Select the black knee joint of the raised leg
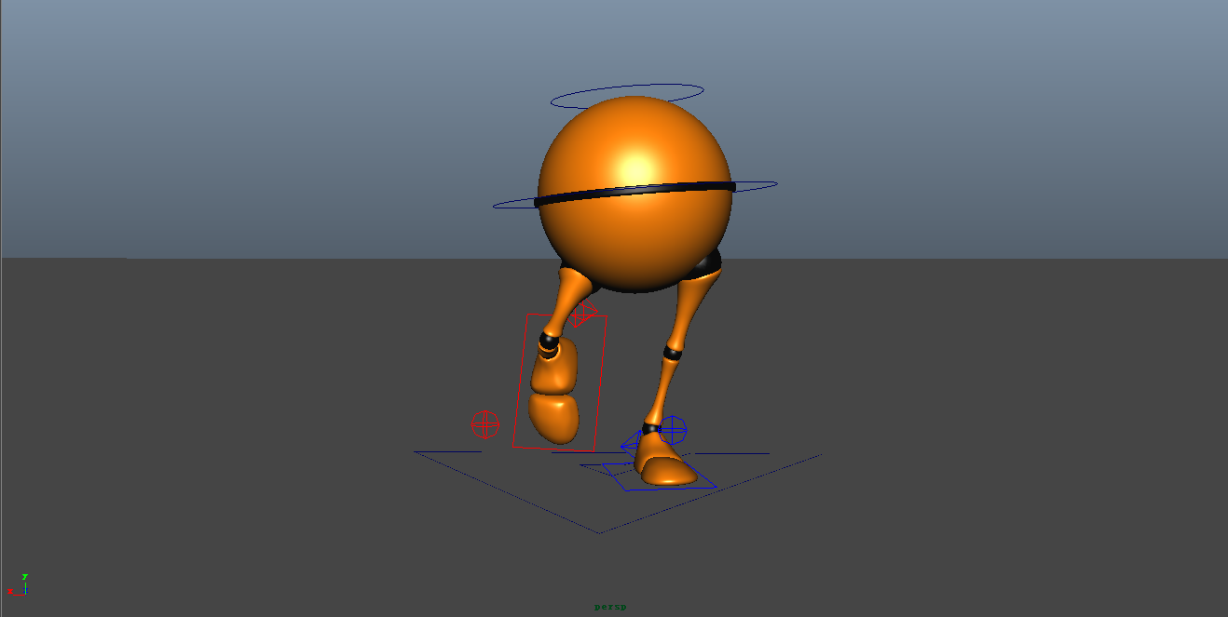 click(550, 342)
